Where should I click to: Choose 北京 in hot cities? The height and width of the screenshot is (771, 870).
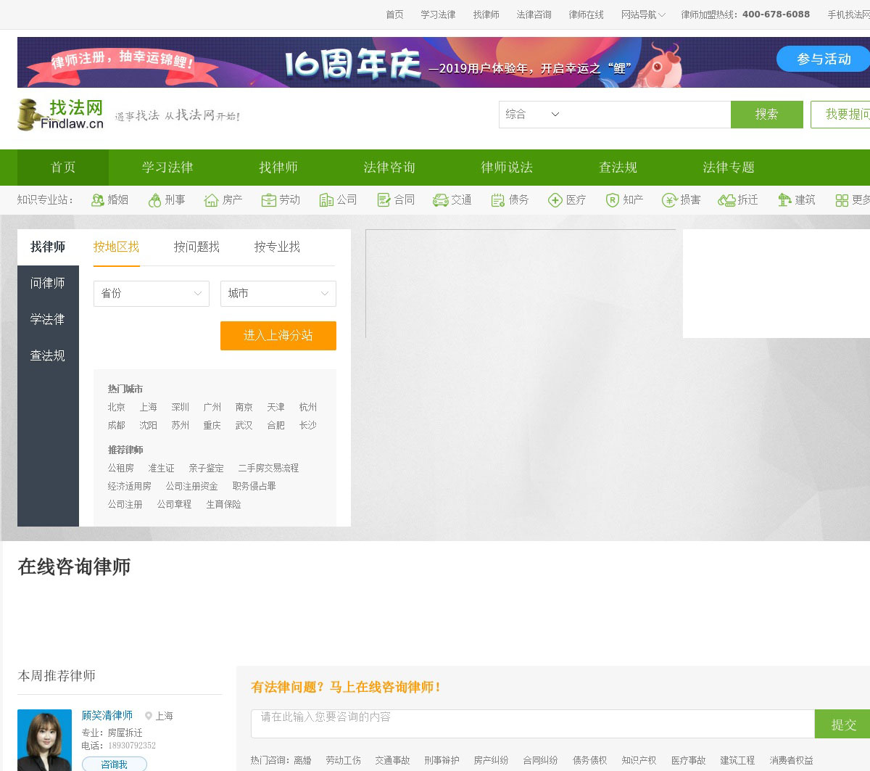pos(117,408)
